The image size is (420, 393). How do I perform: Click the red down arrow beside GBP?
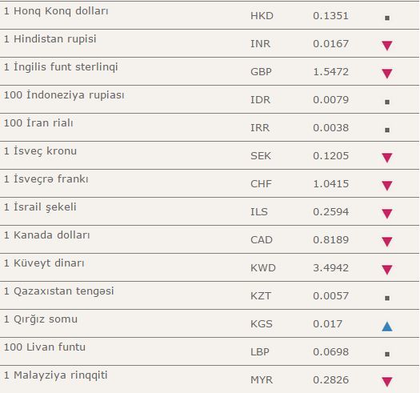(x=386, y=74)
